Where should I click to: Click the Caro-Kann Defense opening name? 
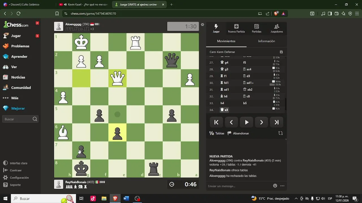point(222,52)
